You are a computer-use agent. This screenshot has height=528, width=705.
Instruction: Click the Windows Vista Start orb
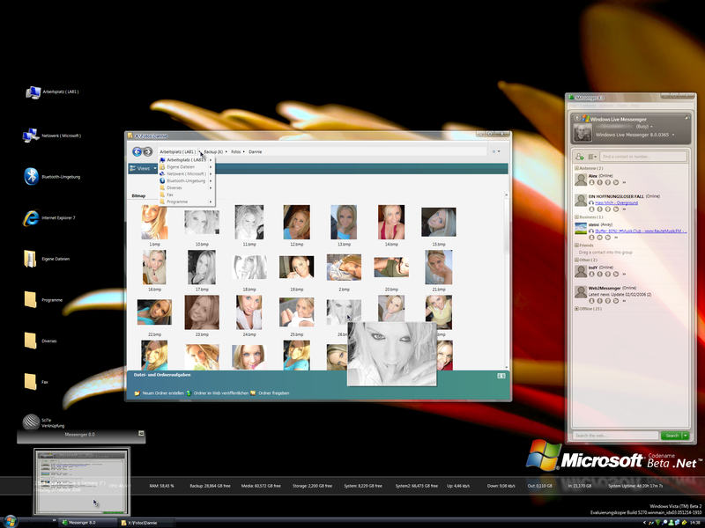(10, 522)
